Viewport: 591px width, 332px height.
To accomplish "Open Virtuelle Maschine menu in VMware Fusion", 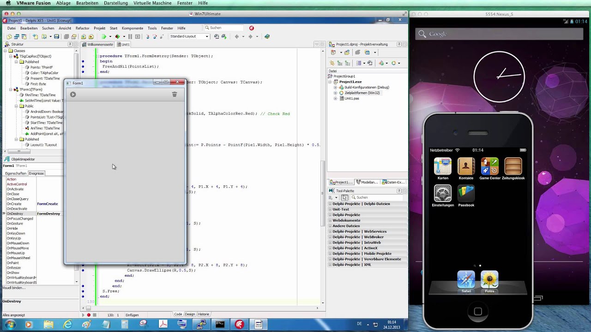I will 152,3.
